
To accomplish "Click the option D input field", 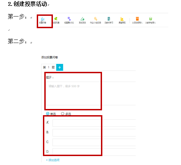I will [94, 152].
